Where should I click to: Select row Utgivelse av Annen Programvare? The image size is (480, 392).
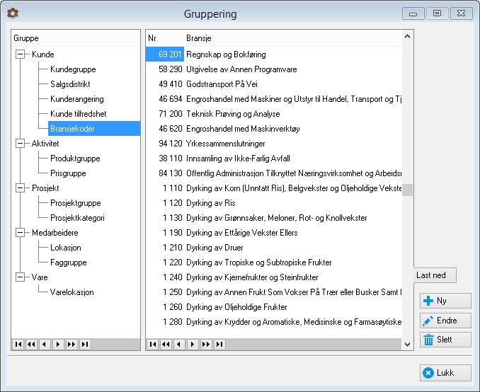(274, 69)
